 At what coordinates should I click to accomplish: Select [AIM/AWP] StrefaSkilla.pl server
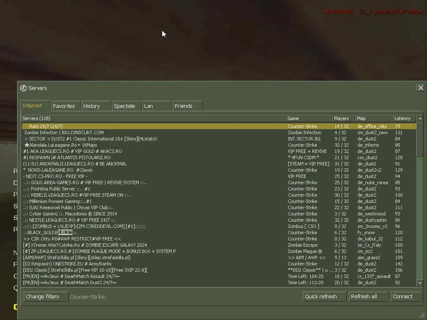[219, 257]
